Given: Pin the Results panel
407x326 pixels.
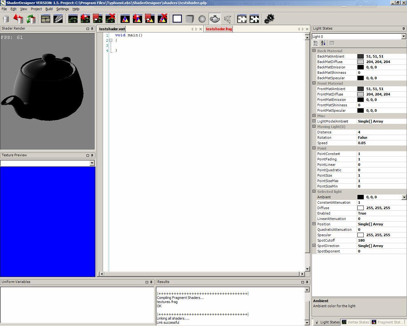Looking at the screenshot, I should tap(307, 282).
